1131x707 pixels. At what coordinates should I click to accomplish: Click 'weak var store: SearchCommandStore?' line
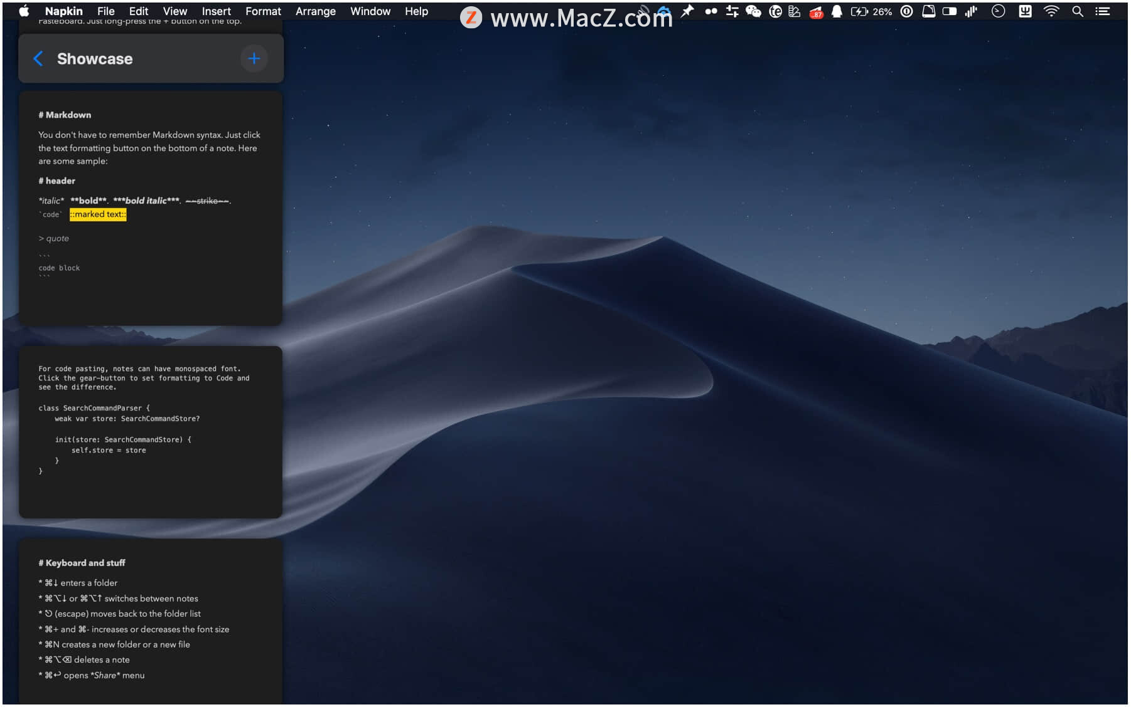[127, 419]
